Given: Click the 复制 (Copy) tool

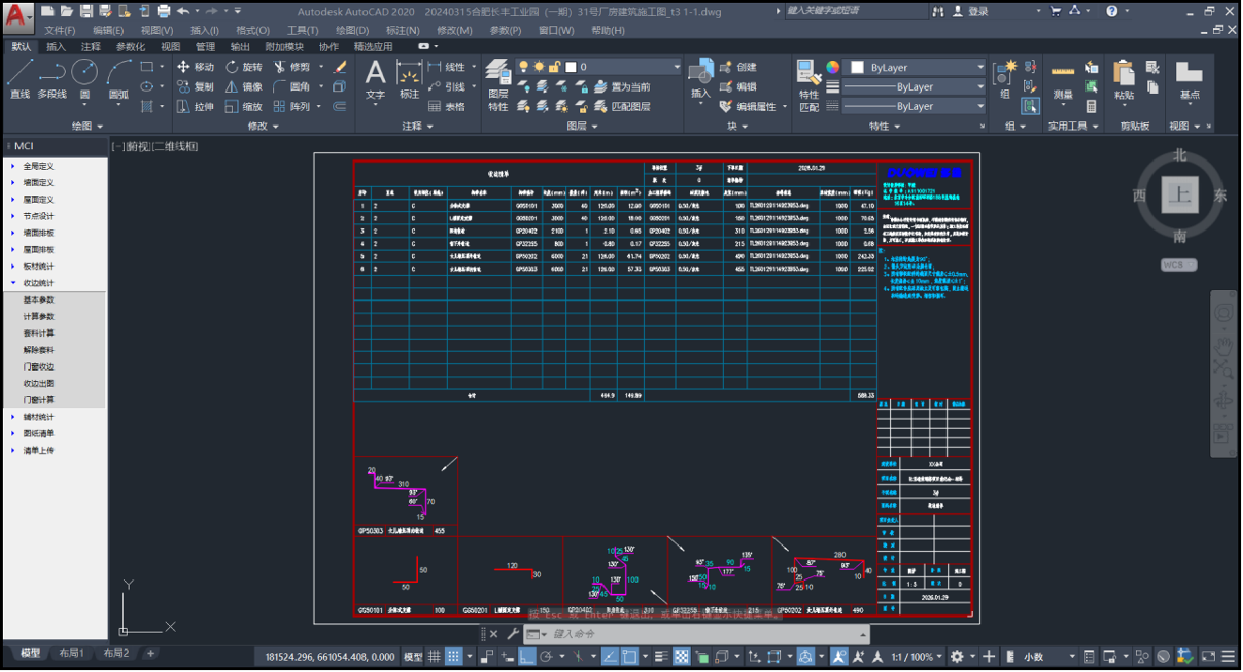Looking at the screenshot, I should (x=196, y=87).
